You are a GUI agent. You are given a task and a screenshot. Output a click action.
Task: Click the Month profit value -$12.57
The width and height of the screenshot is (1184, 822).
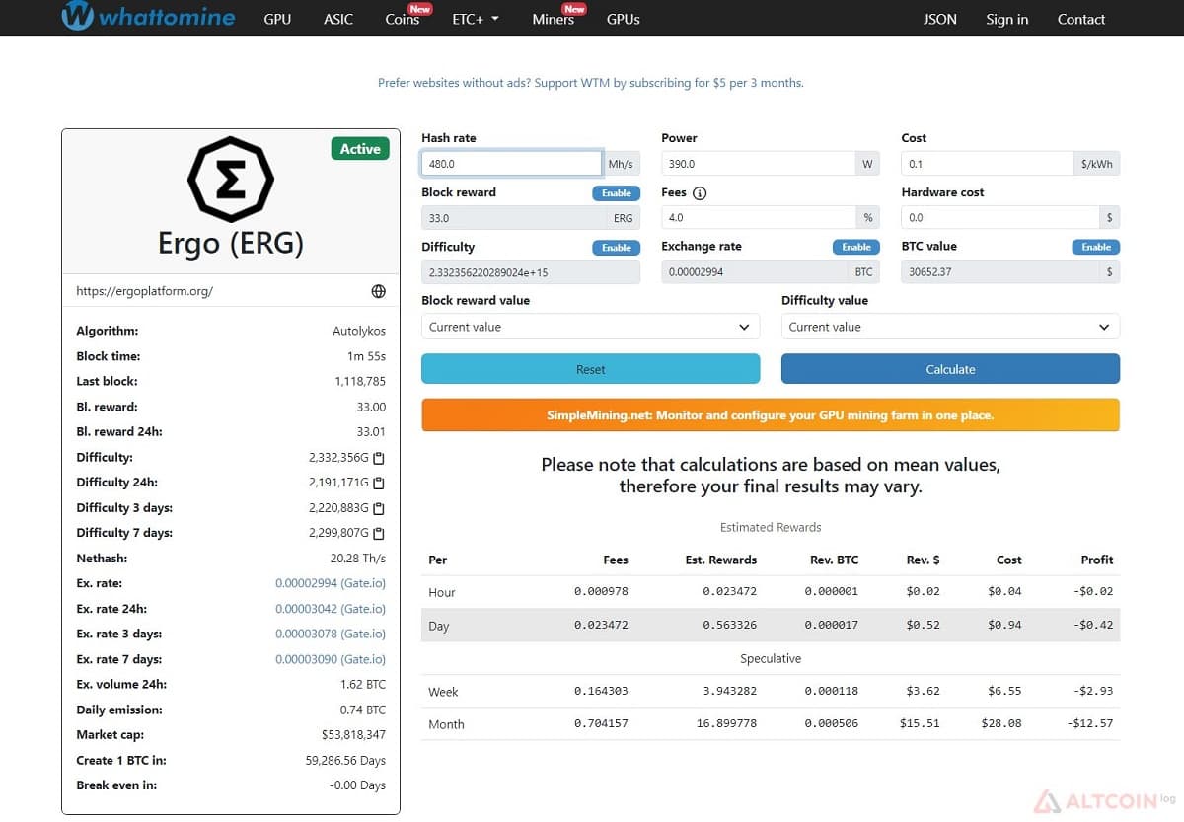(1090, 724)
